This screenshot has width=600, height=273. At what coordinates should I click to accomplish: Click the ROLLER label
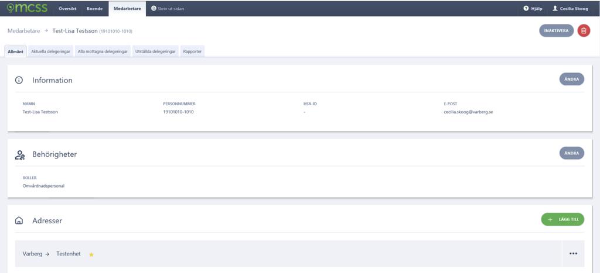(30, 178)
